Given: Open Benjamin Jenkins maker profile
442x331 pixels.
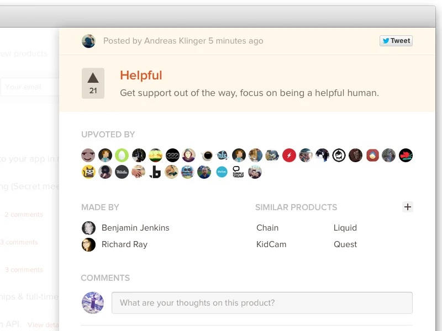Looking at the screenshot, I should [x=135, y=228].
